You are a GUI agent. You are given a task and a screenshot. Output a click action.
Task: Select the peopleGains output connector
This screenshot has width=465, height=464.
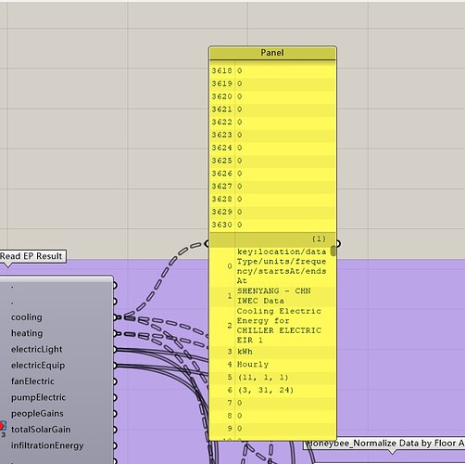(115, 414)
